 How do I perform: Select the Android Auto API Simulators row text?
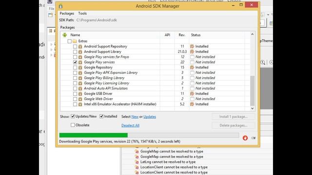pos(106,88)
